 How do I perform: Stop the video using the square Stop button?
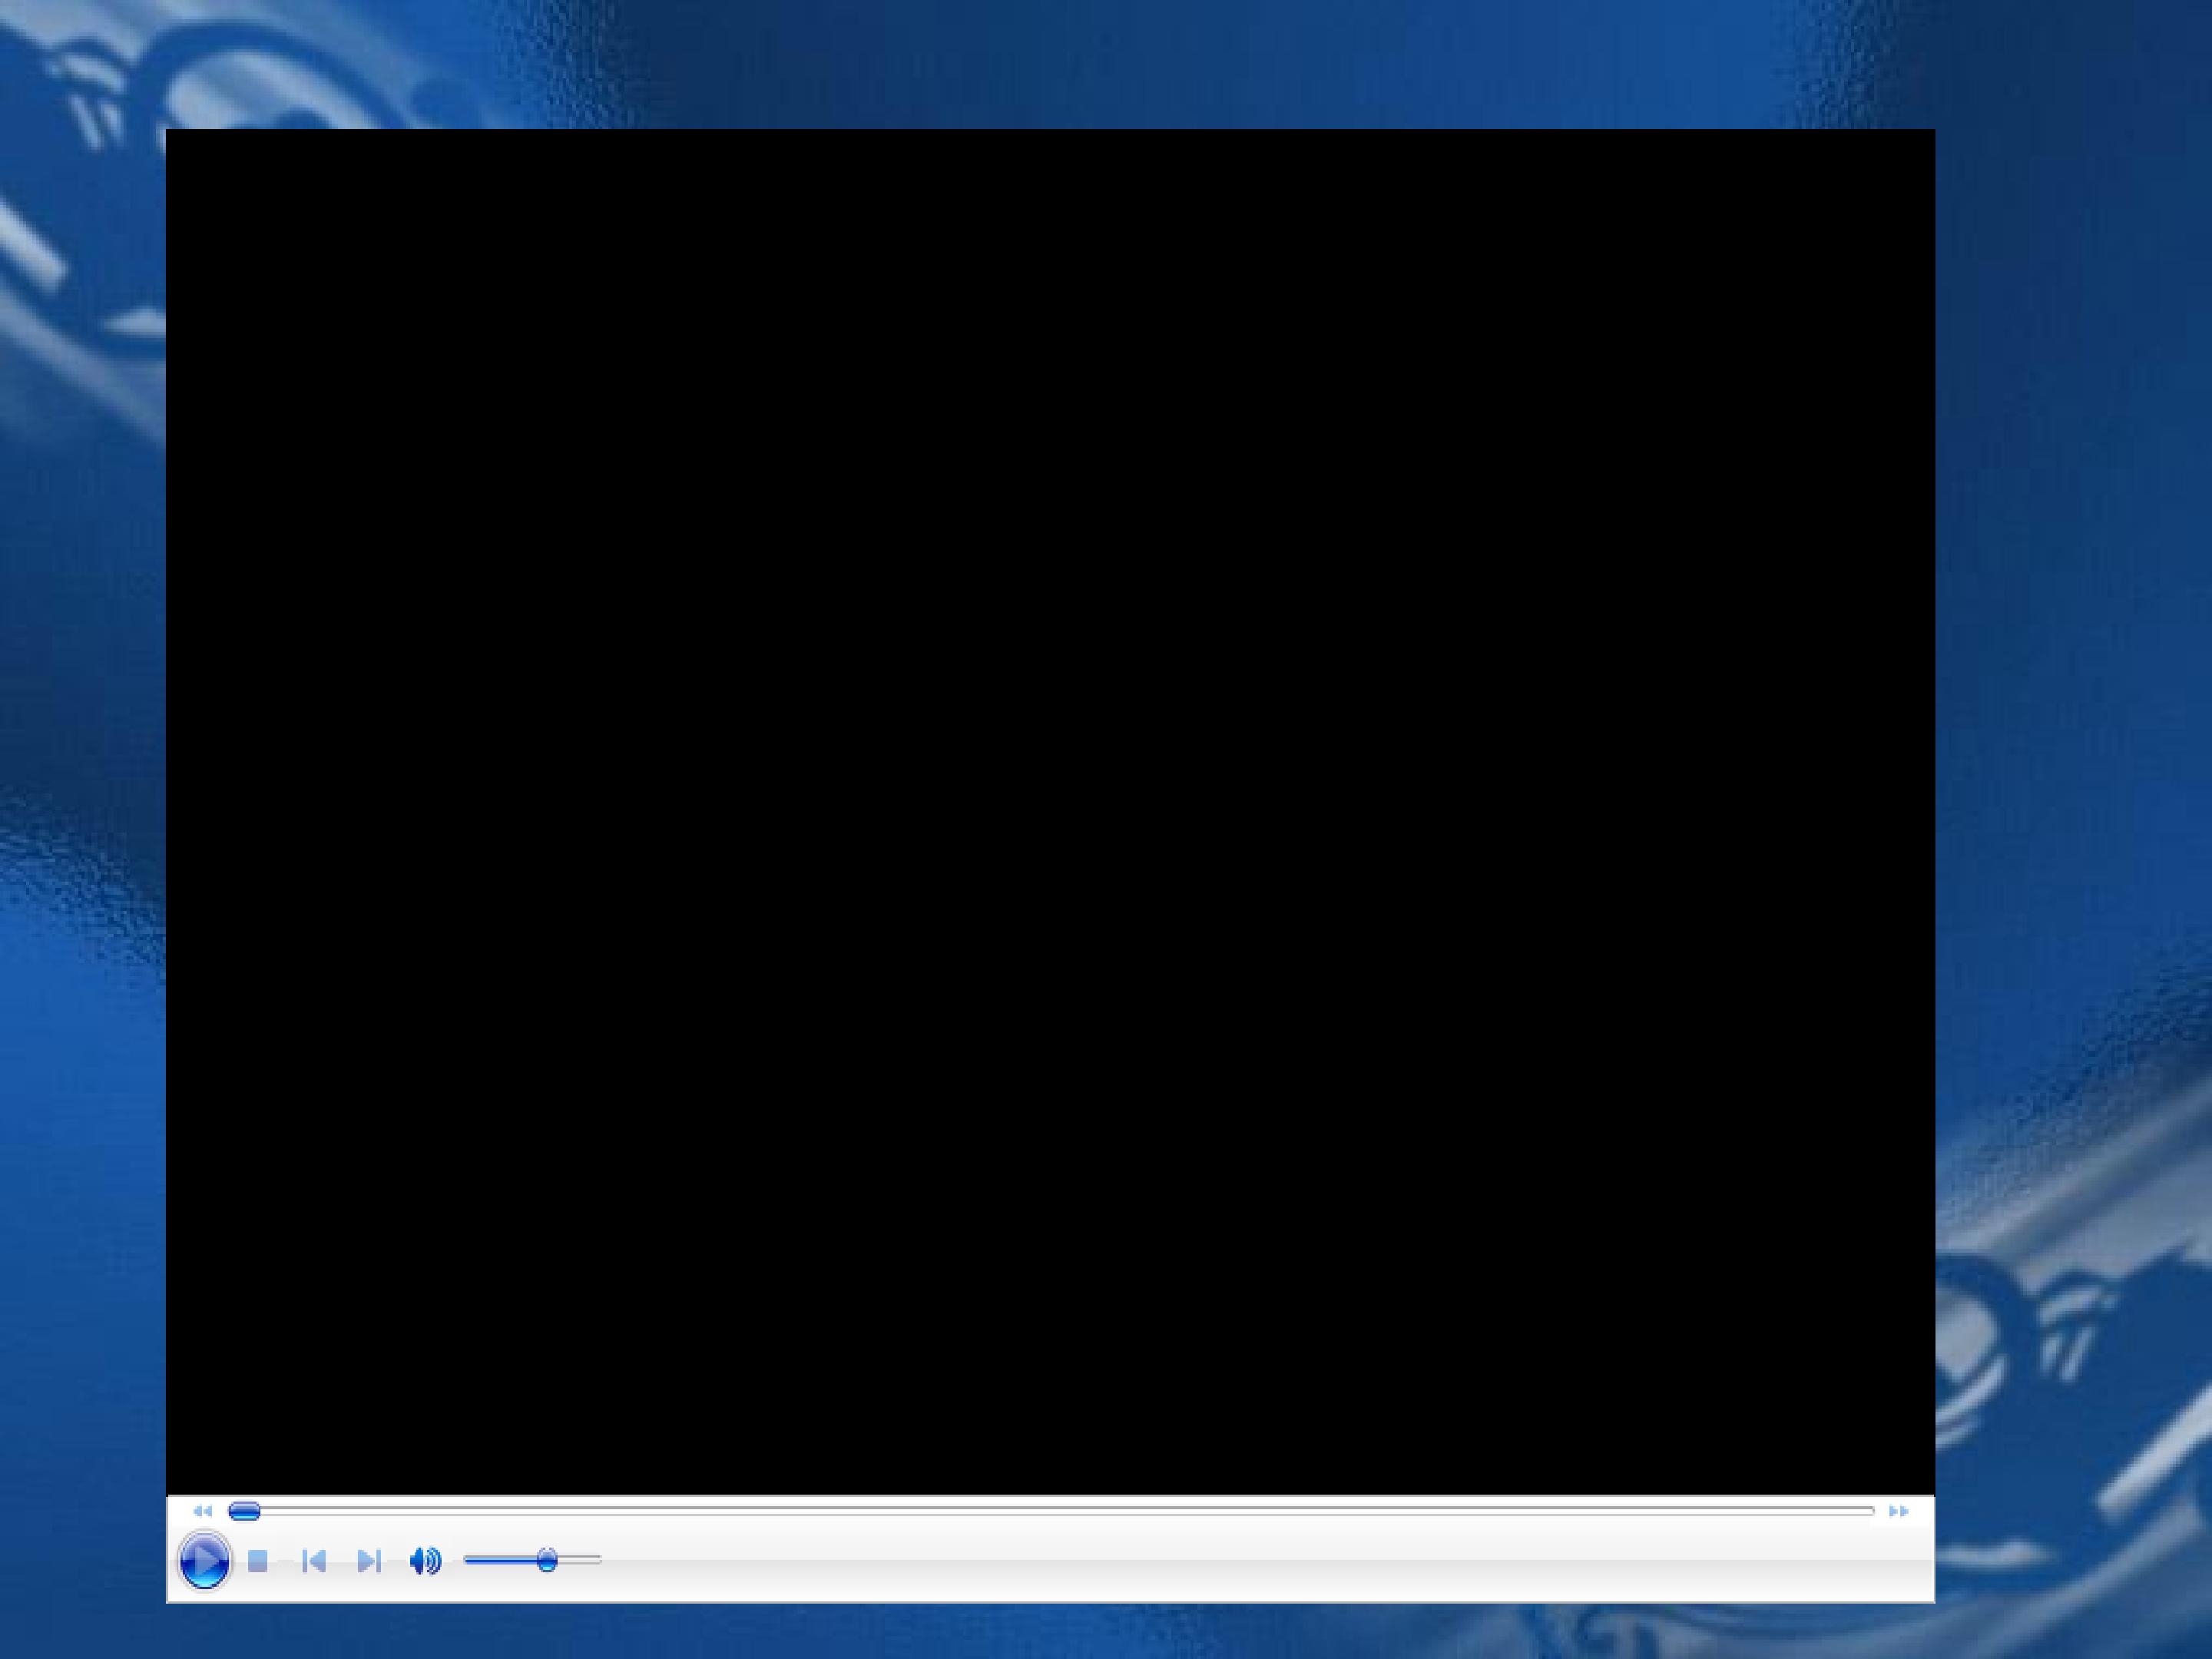(258, 1561)
